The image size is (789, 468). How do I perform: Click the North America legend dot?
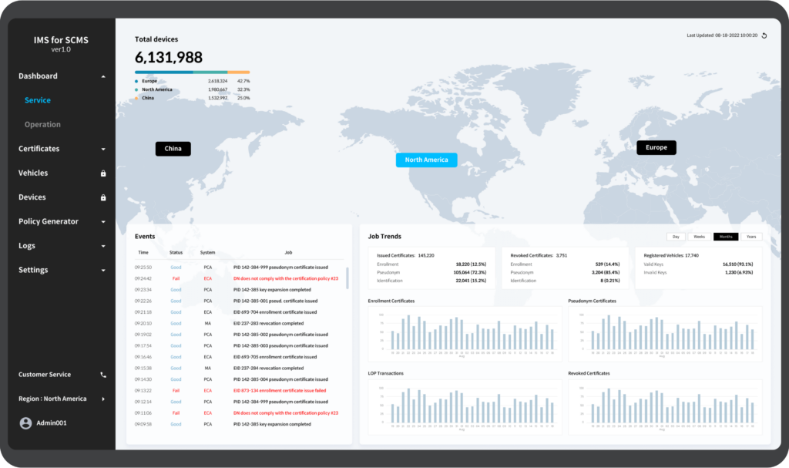(x=137, y=89)
